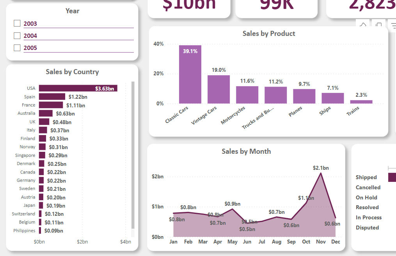Click the trend line icon in the visual header
This screenshot has height=256, width=396.
pyautogui.click(x=362, y=24)
